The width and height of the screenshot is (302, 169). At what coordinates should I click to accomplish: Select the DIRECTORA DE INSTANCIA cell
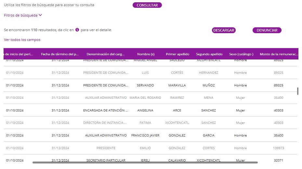105,123
